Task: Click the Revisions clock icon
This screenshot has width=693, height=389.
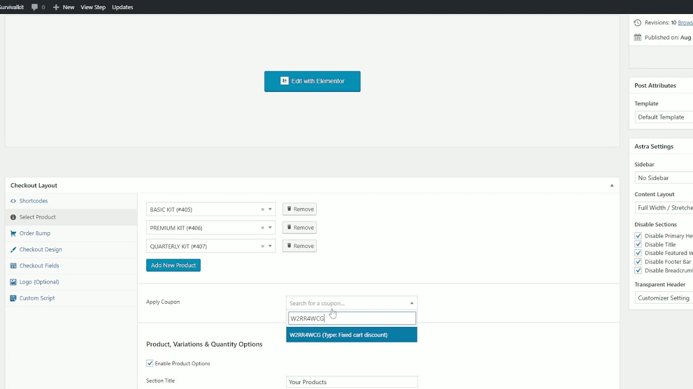Action: [638, 23]
